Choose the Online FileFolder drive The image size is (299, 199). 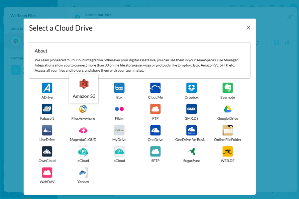tap(228, 130)
